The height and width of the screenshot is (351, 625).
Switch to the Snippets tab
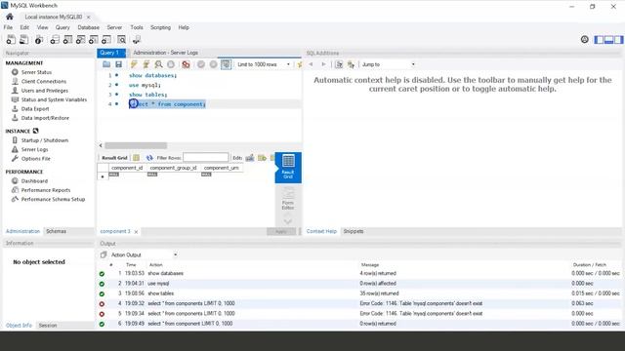click(354, 231)
